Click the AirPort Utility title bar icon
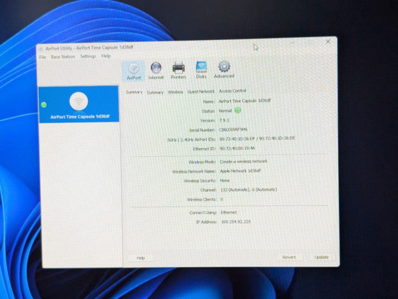The image size is (398, 299). click(x=41, y=49)
